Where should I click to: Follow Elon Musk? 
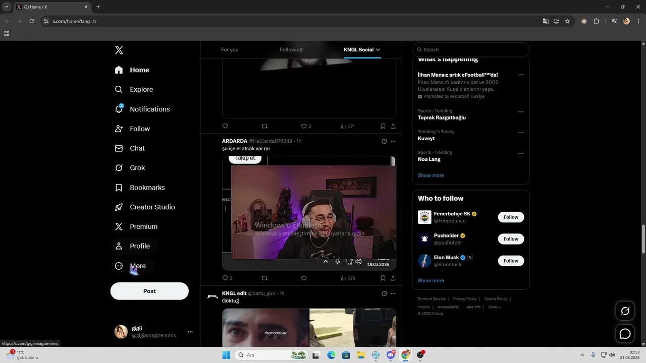(x=511, y=261)
